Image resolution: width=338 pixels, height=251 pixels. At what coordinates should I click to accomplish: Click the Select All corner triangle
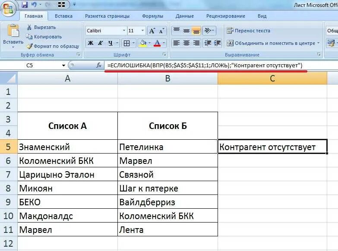[x=9, y=78]
